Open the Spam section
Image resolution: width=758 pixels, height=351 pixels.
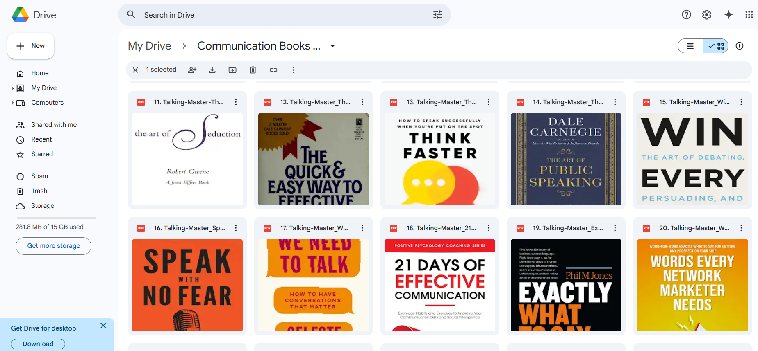(39, 176)
